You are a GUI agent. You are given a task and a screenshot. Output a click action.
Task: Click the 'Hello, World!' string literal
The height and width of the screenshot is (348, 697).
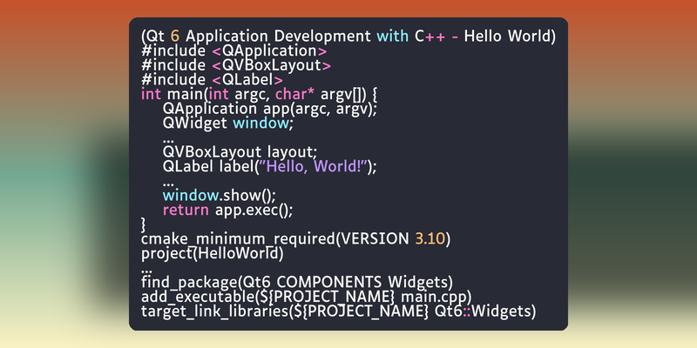(315, 166)
